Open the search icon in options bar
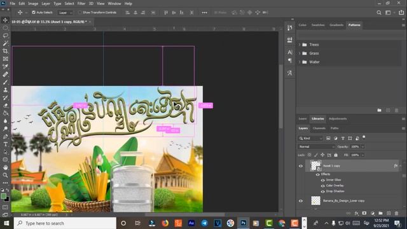 (x=379, y=13)
